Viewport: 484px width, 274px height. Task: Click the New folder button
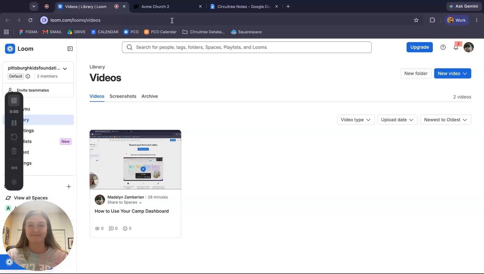[416, 73]
